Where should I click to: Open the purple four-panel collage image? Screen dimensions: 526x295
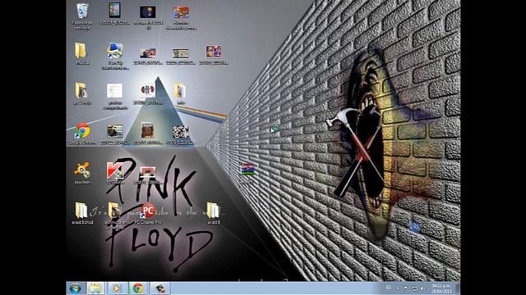[x=214, y=54]
